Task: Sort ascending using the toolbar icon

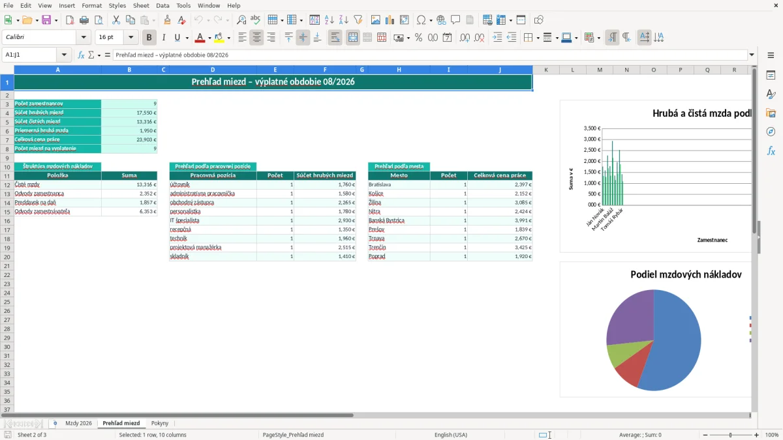Action: (x=330, y=20)
